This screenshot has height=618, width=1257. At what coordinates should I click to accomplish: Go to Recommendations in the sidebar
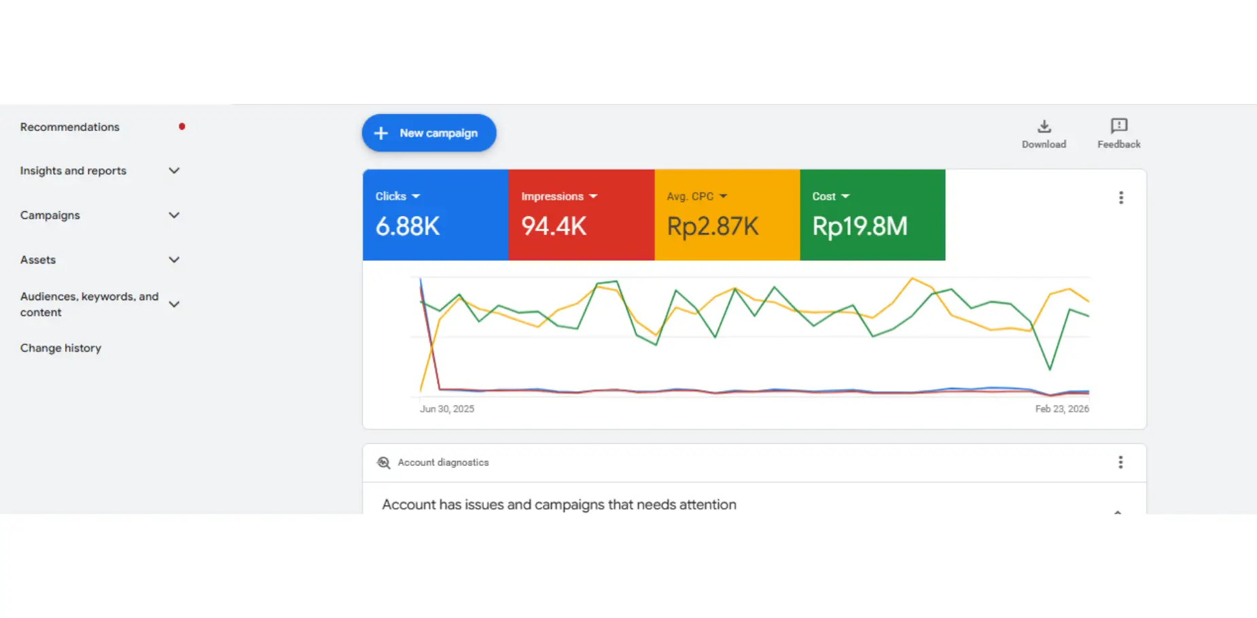coord(70,127)
